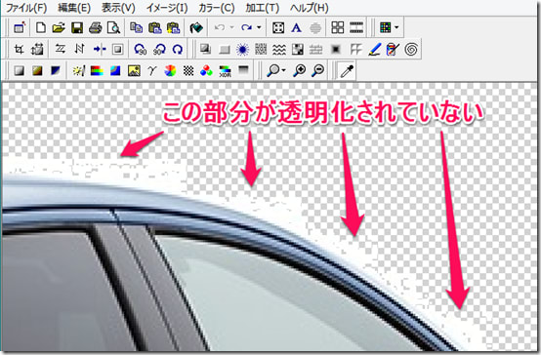Click the new window icon
Image resolution: width=541 pixels, height=355 pixels.
point(20,27)
